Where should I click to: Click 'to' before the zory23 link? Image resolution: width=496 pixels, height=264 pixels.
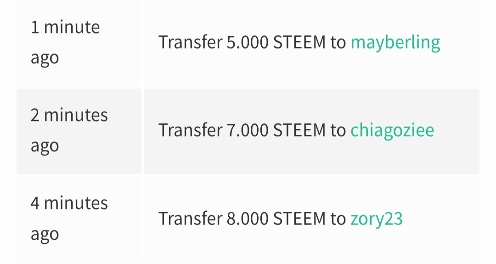(x=338, y=219)
